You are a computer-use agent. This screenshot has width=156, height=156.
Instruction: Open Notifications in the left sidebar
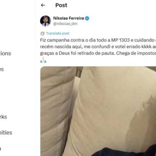5,53
